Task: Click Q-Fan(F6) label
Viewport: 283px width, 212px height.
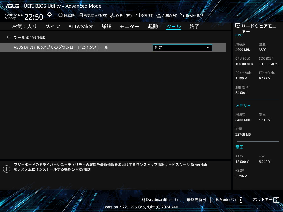Action: [x=124, y=15]
